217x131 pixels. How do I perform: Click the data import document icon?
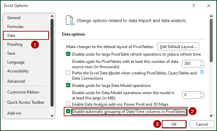(x=70, y=20)
